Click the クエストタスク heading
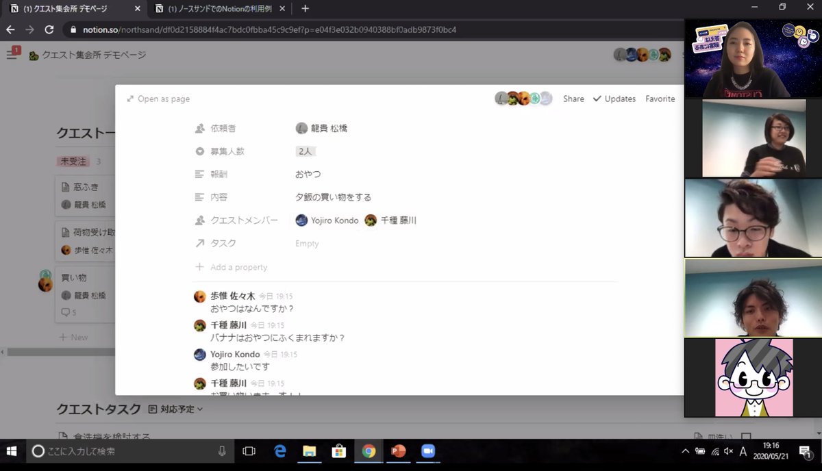Image resolution: width=822 pixels, height=471 pixels. click(x=99, y=409)
